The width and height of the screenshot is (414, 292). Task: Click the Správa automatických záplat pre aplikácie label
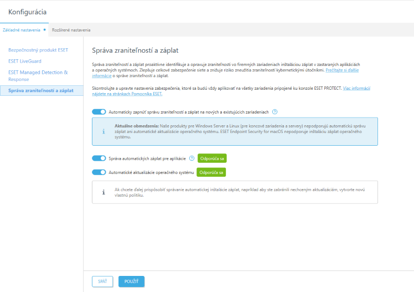[147, 158]
